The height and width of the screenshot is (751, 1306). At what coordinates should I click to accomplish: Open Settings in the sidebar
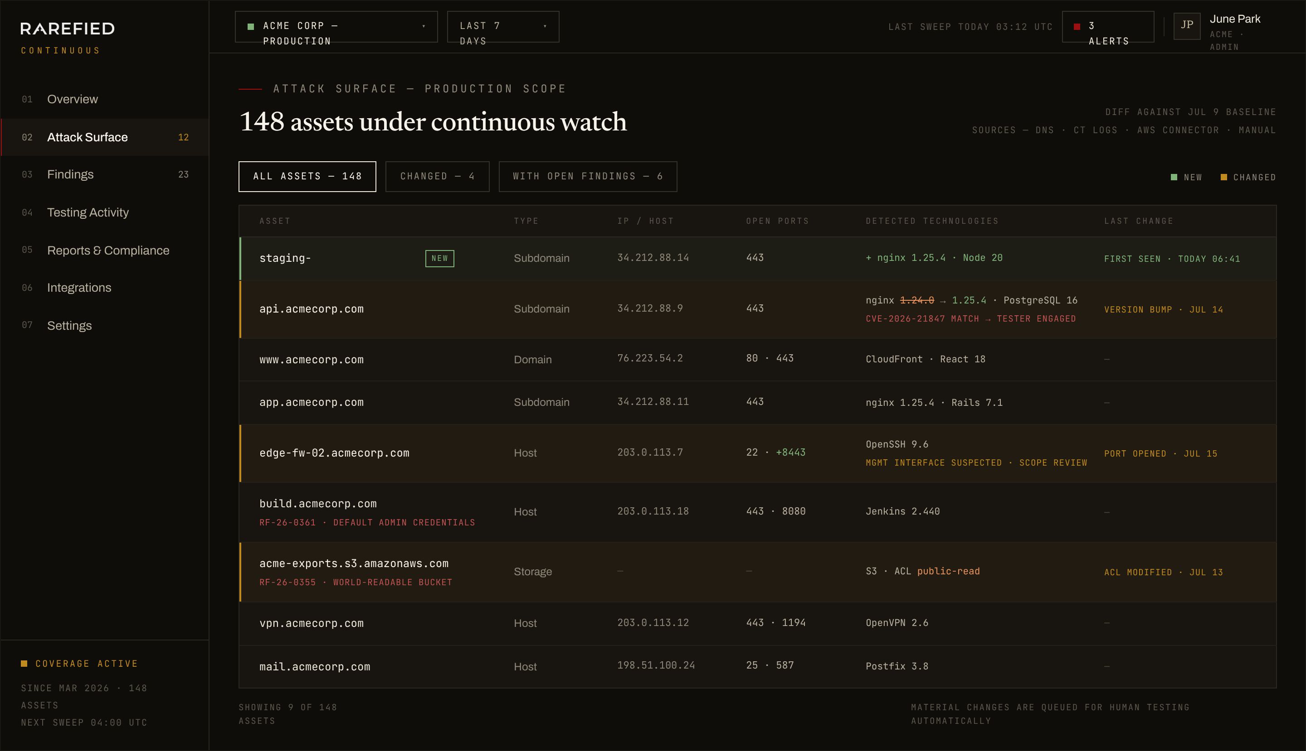pos(105,326)
